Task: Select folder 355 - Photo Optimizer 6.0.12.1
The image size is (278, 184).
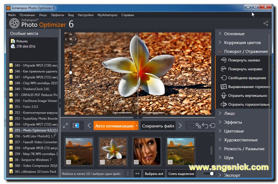Action: pos(34,130)
